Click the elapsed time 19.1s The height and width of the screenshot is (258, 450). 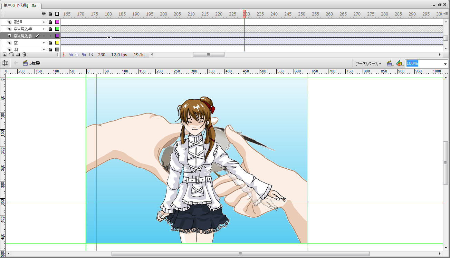tap(139, 54)
